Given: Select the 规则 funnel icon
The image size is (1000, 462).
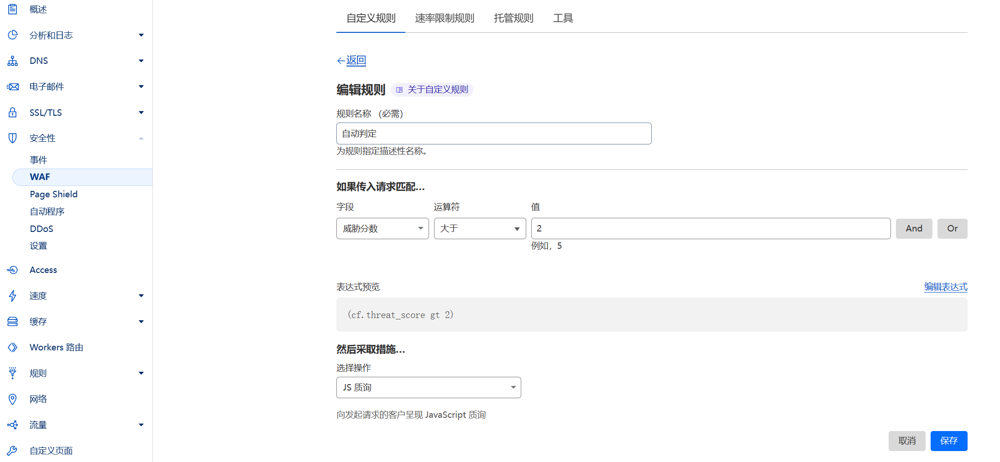Looking at the screenshot, I should tap(12, 373).
